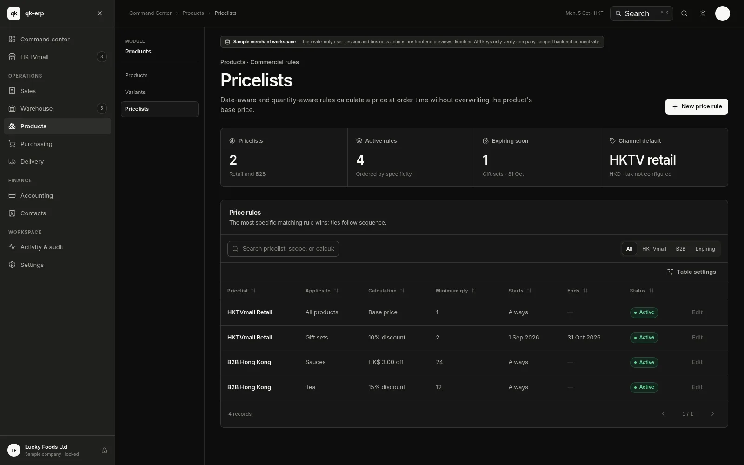Edit the Sauces price rule
The image size is (744, 465).
[x=697, y=362]
